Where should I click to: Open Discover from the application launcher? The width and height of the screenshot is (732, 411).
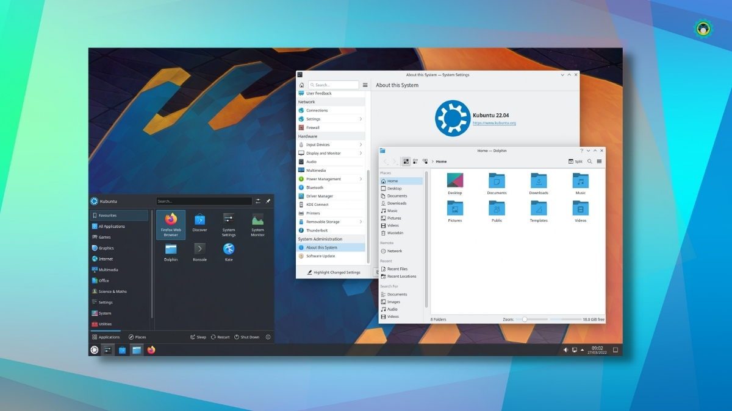pyautogui.click(x=199, y=224)
